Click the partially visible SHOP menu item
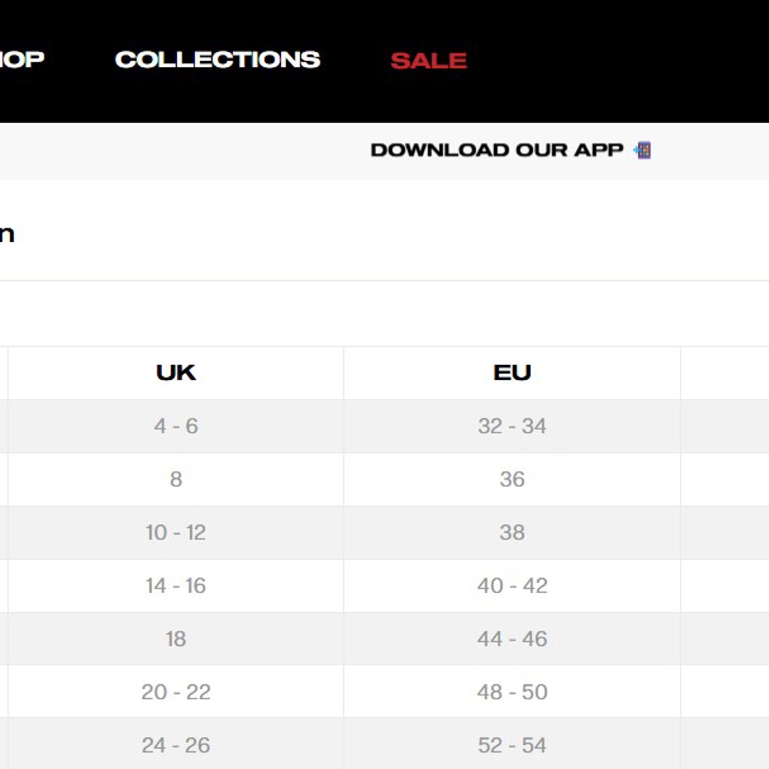Screen dimensions: 769x769 click(x=22, y=59)
